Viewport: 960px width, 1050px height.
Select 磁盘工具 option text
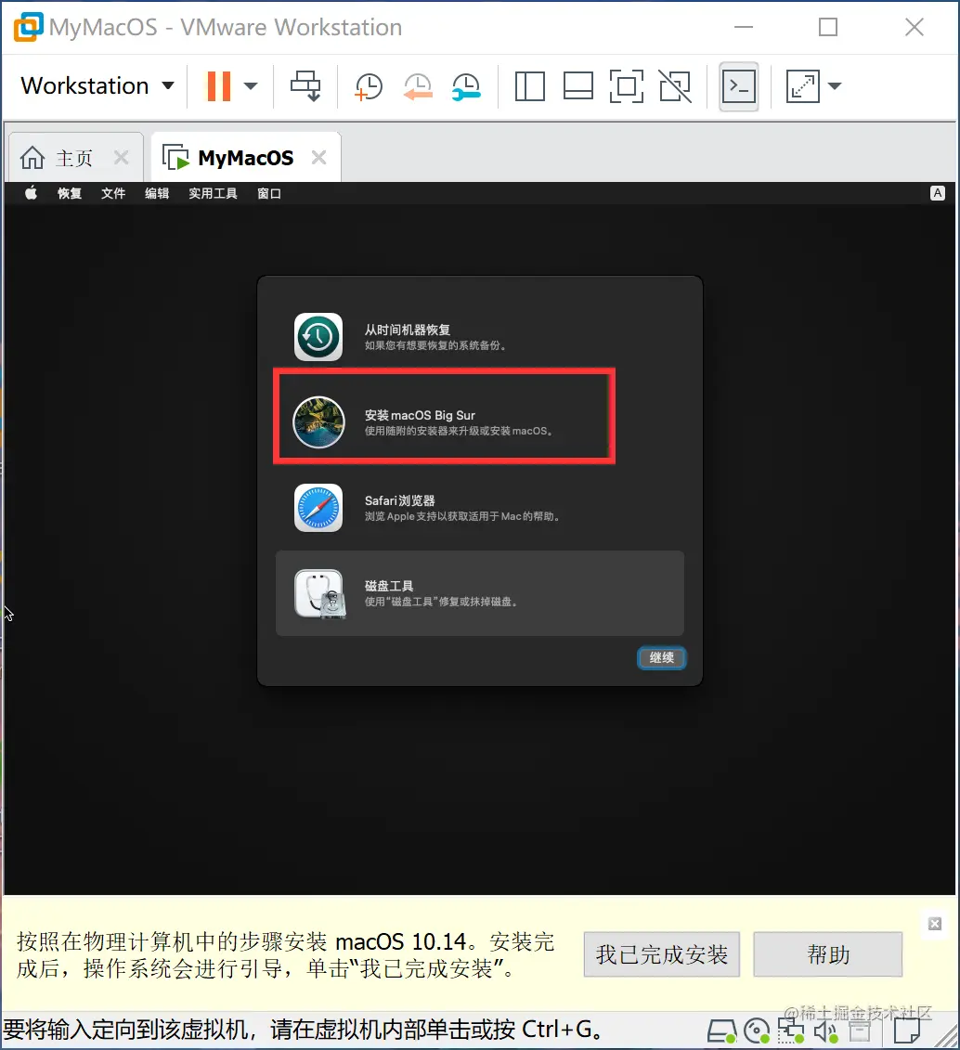[x=389, y=586]
